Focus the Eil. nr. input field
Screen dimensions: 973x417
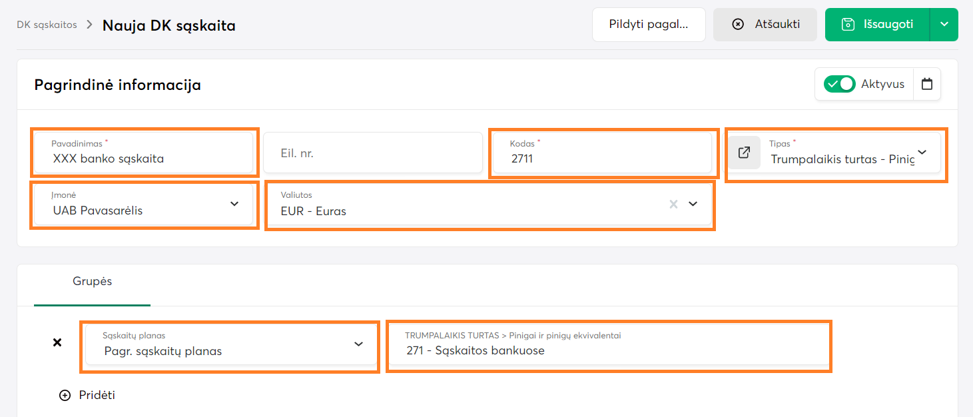pos(372,153)
